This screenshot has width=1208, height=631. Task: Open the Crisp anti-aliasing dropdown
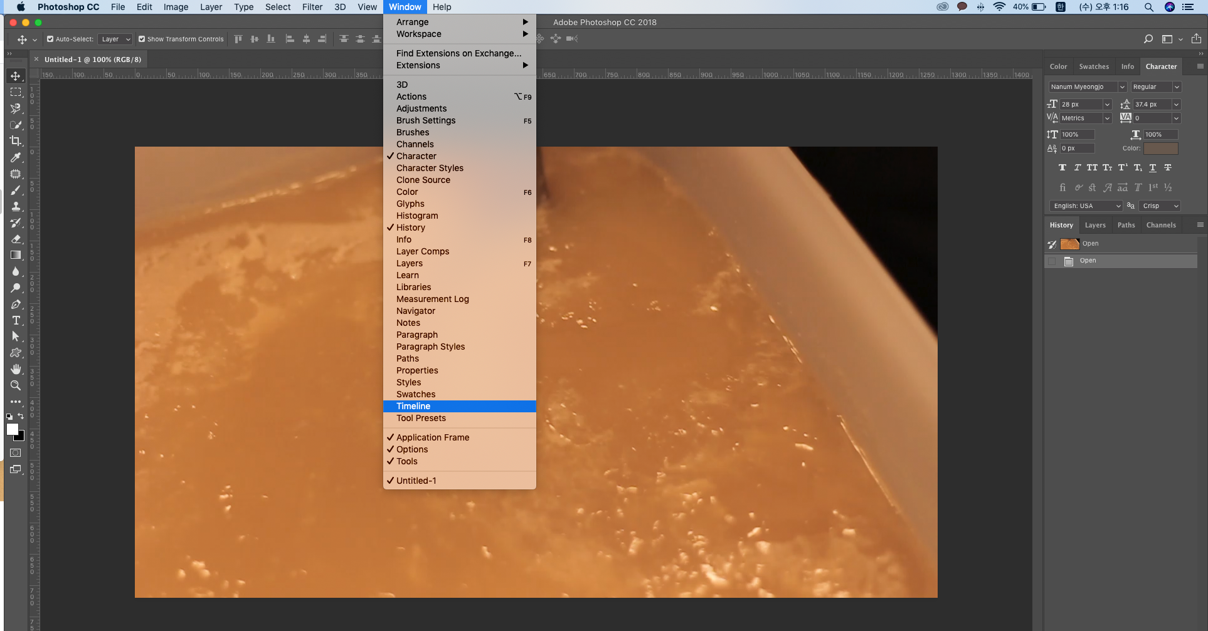click(x=1160, y=206)
